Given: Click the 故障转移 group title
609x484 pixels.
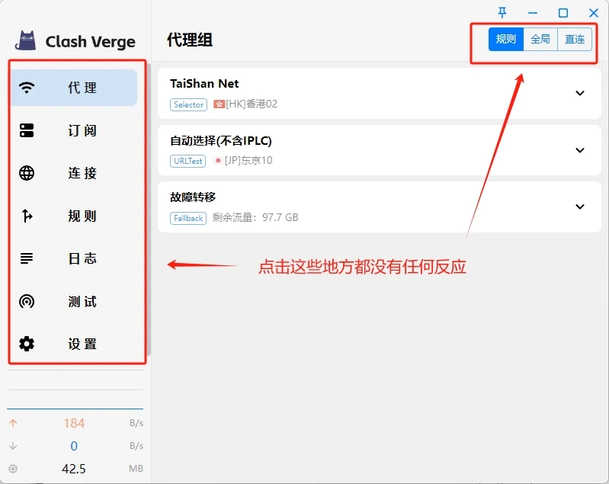Looking at the screenshot, I should point(193,197).
